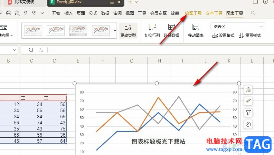Select cell with value 64
This screenshot has height=155, width=274.
(x=55, y=141)
